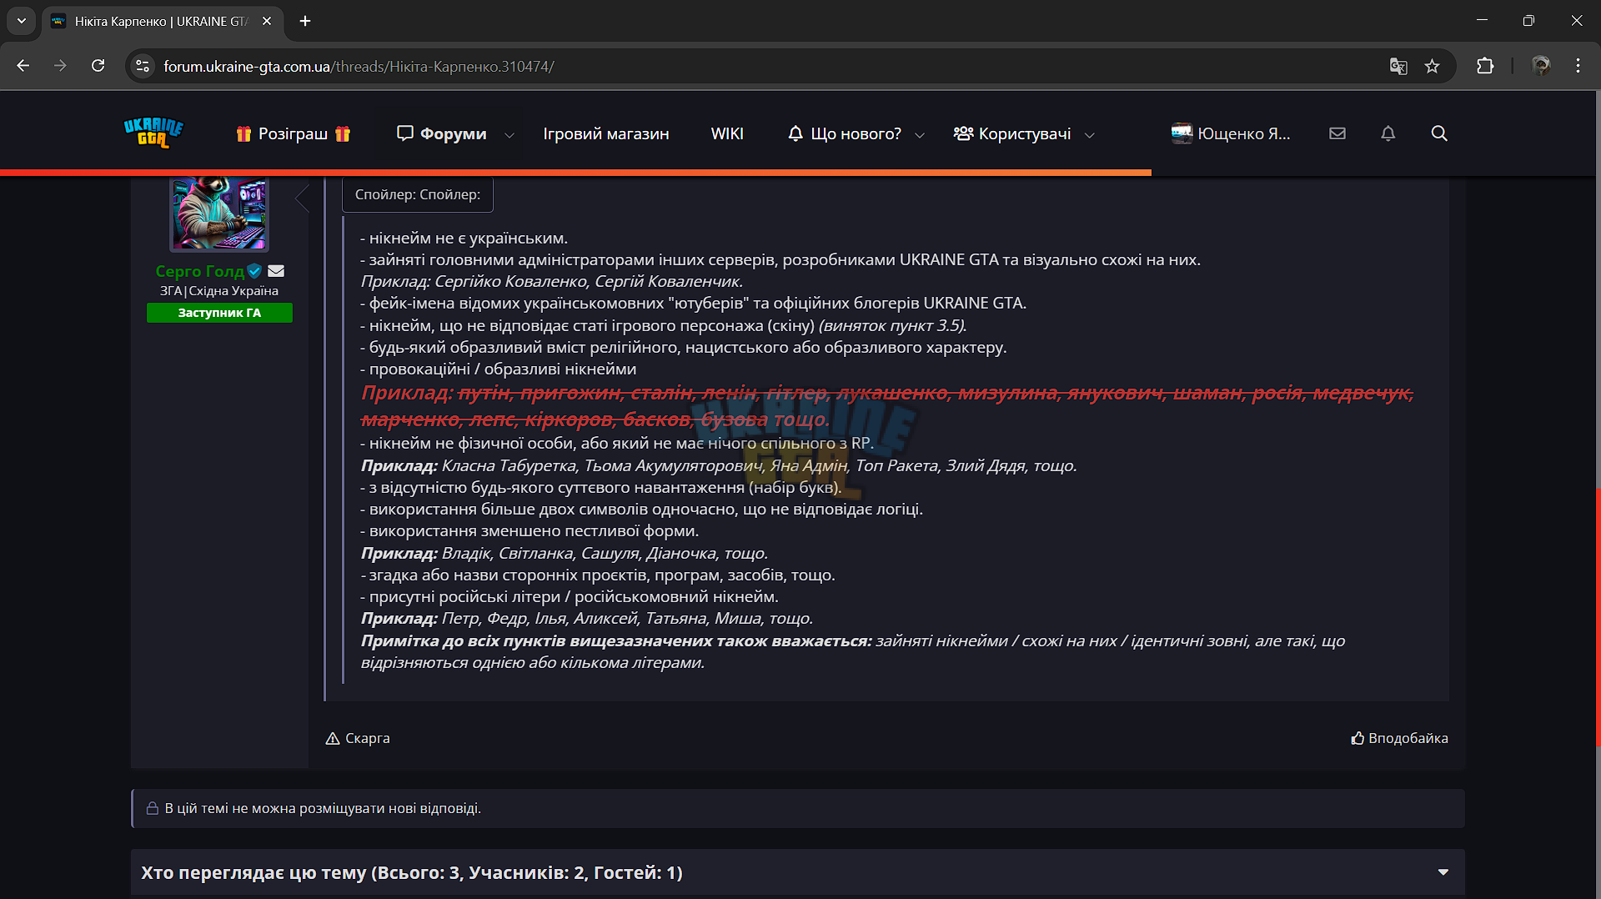The width and height of the screenshot is (1601, 899).
Task: Report the post via Скарга
Action: point(358,738)
